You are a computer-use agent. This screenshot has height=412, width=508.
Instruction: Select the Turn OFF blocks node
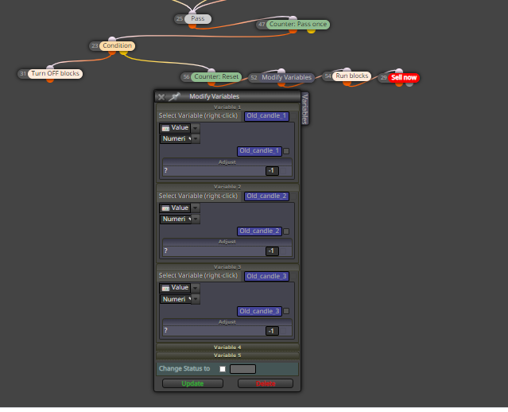click(x=55, y=74)
